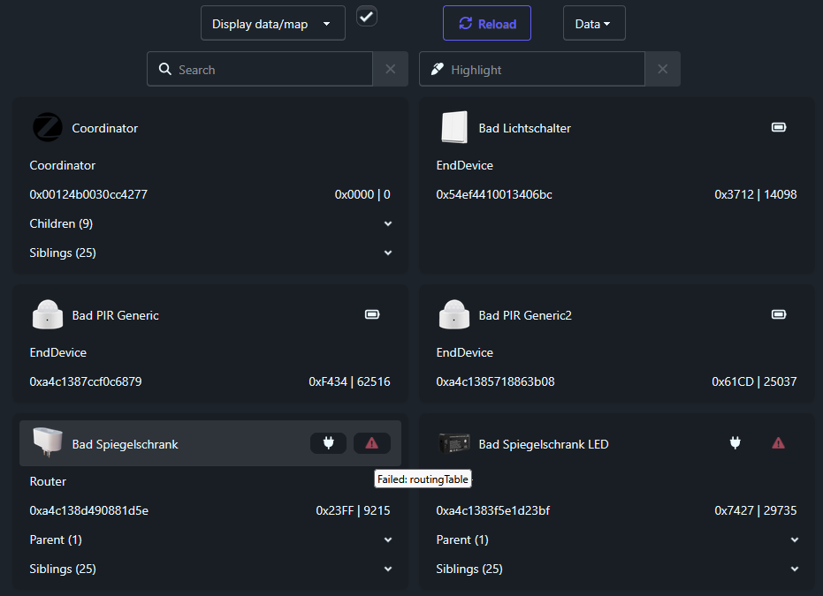Viewport: 823px width, 596px height.
Task: Expand Coordinator Children (9)
Action: [x=210, y=223]
